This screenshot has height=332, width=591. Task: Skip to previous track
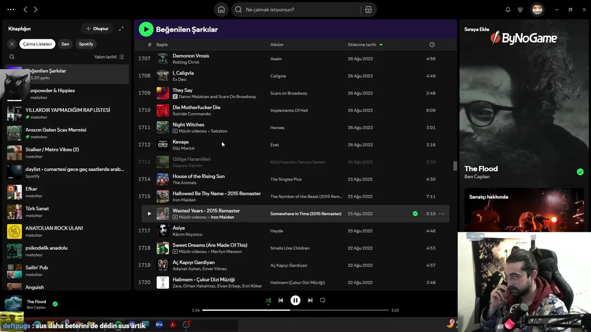point(281,300)
